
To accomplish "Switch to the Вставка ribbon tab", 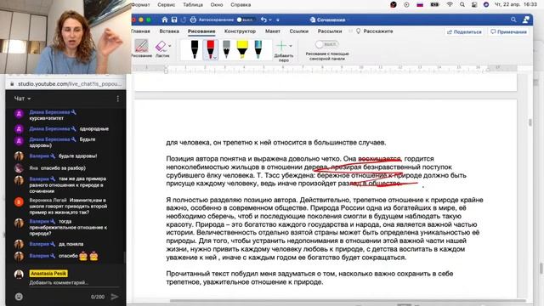I will tap(169, 31).
